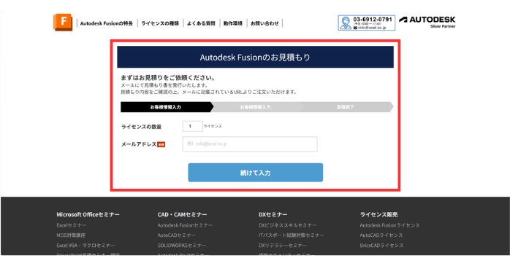Click the orange Fusion F logo
Viewport: 510px width, 266px height.
[63, 23]
